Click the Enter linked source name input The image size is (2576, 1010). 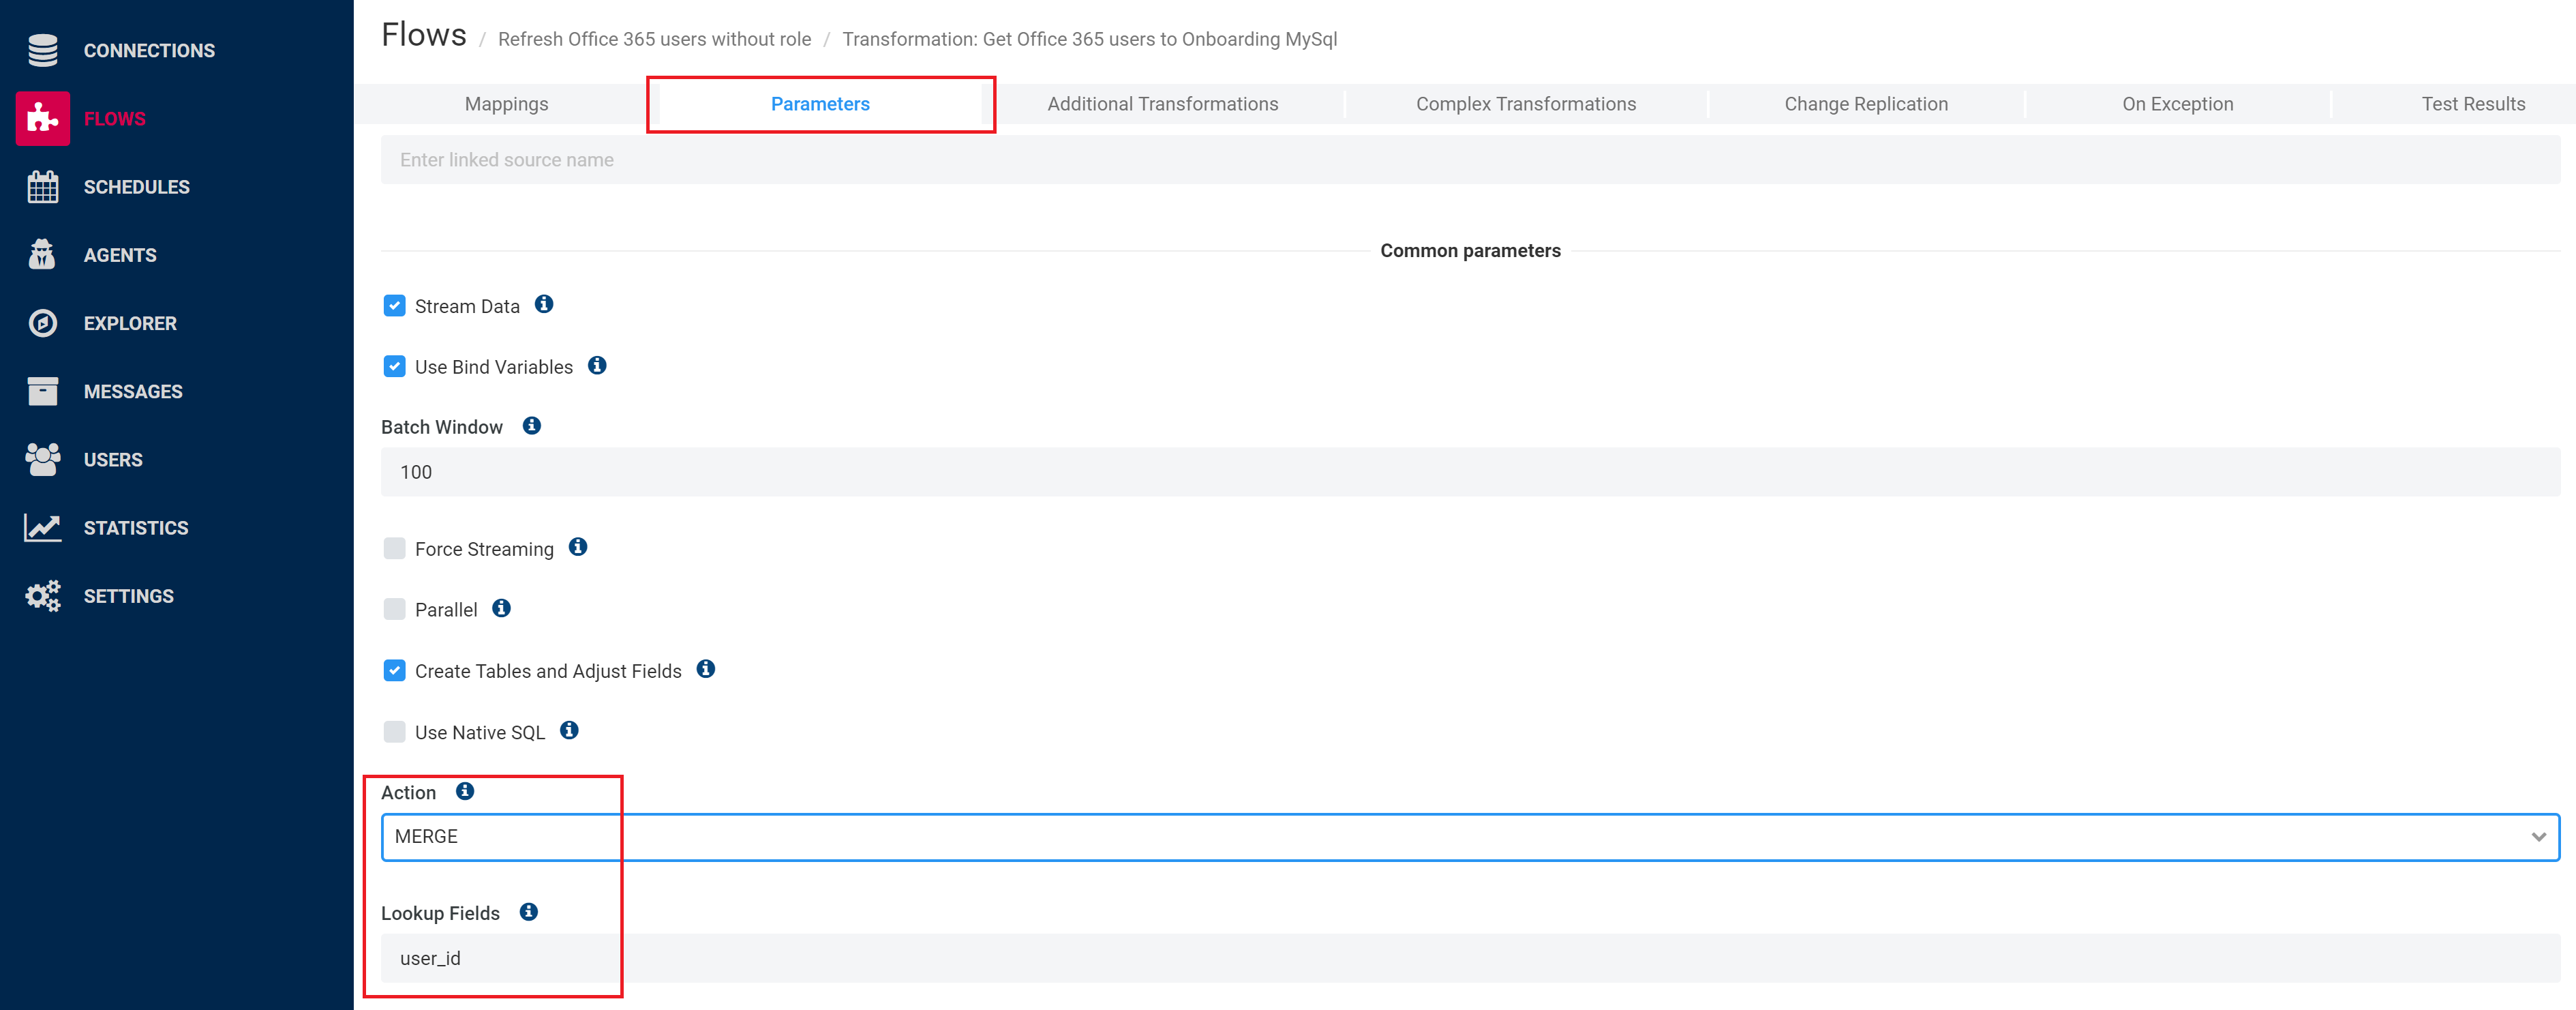pos(1469,160)
